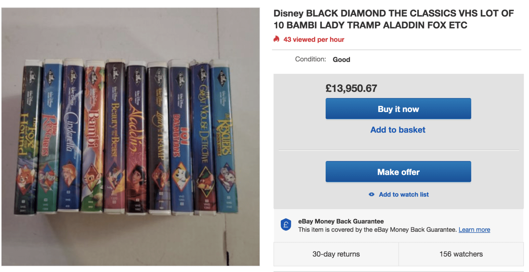The height and width of the screenshot is (272, 529).
Task: Click the 43 viewed per hour text
Action: (314, 39)
